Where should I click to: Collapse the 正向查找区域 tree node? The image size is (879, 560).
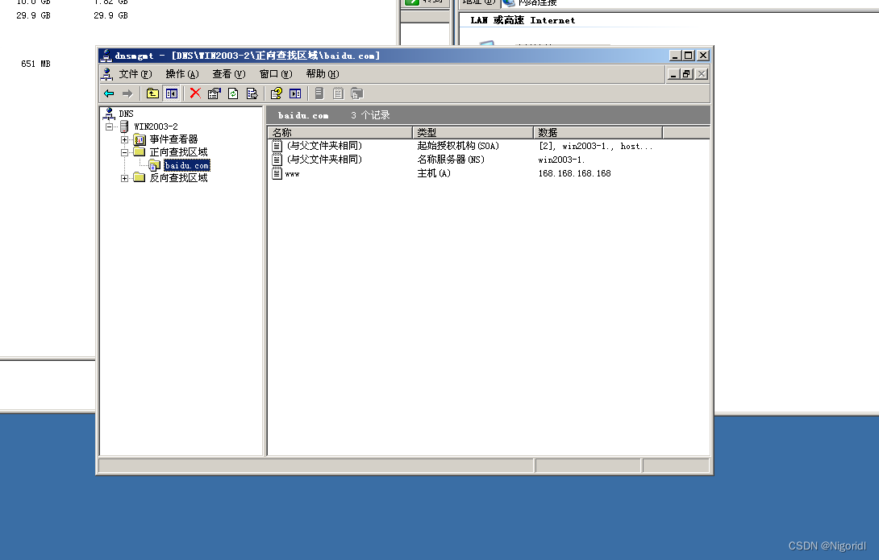point(124,153)
